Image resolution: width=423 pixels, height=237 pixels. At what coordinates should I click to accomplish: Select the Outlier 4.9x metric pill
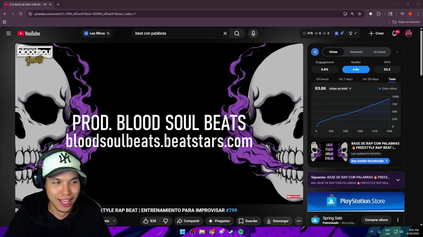click(x=356, y=69)
